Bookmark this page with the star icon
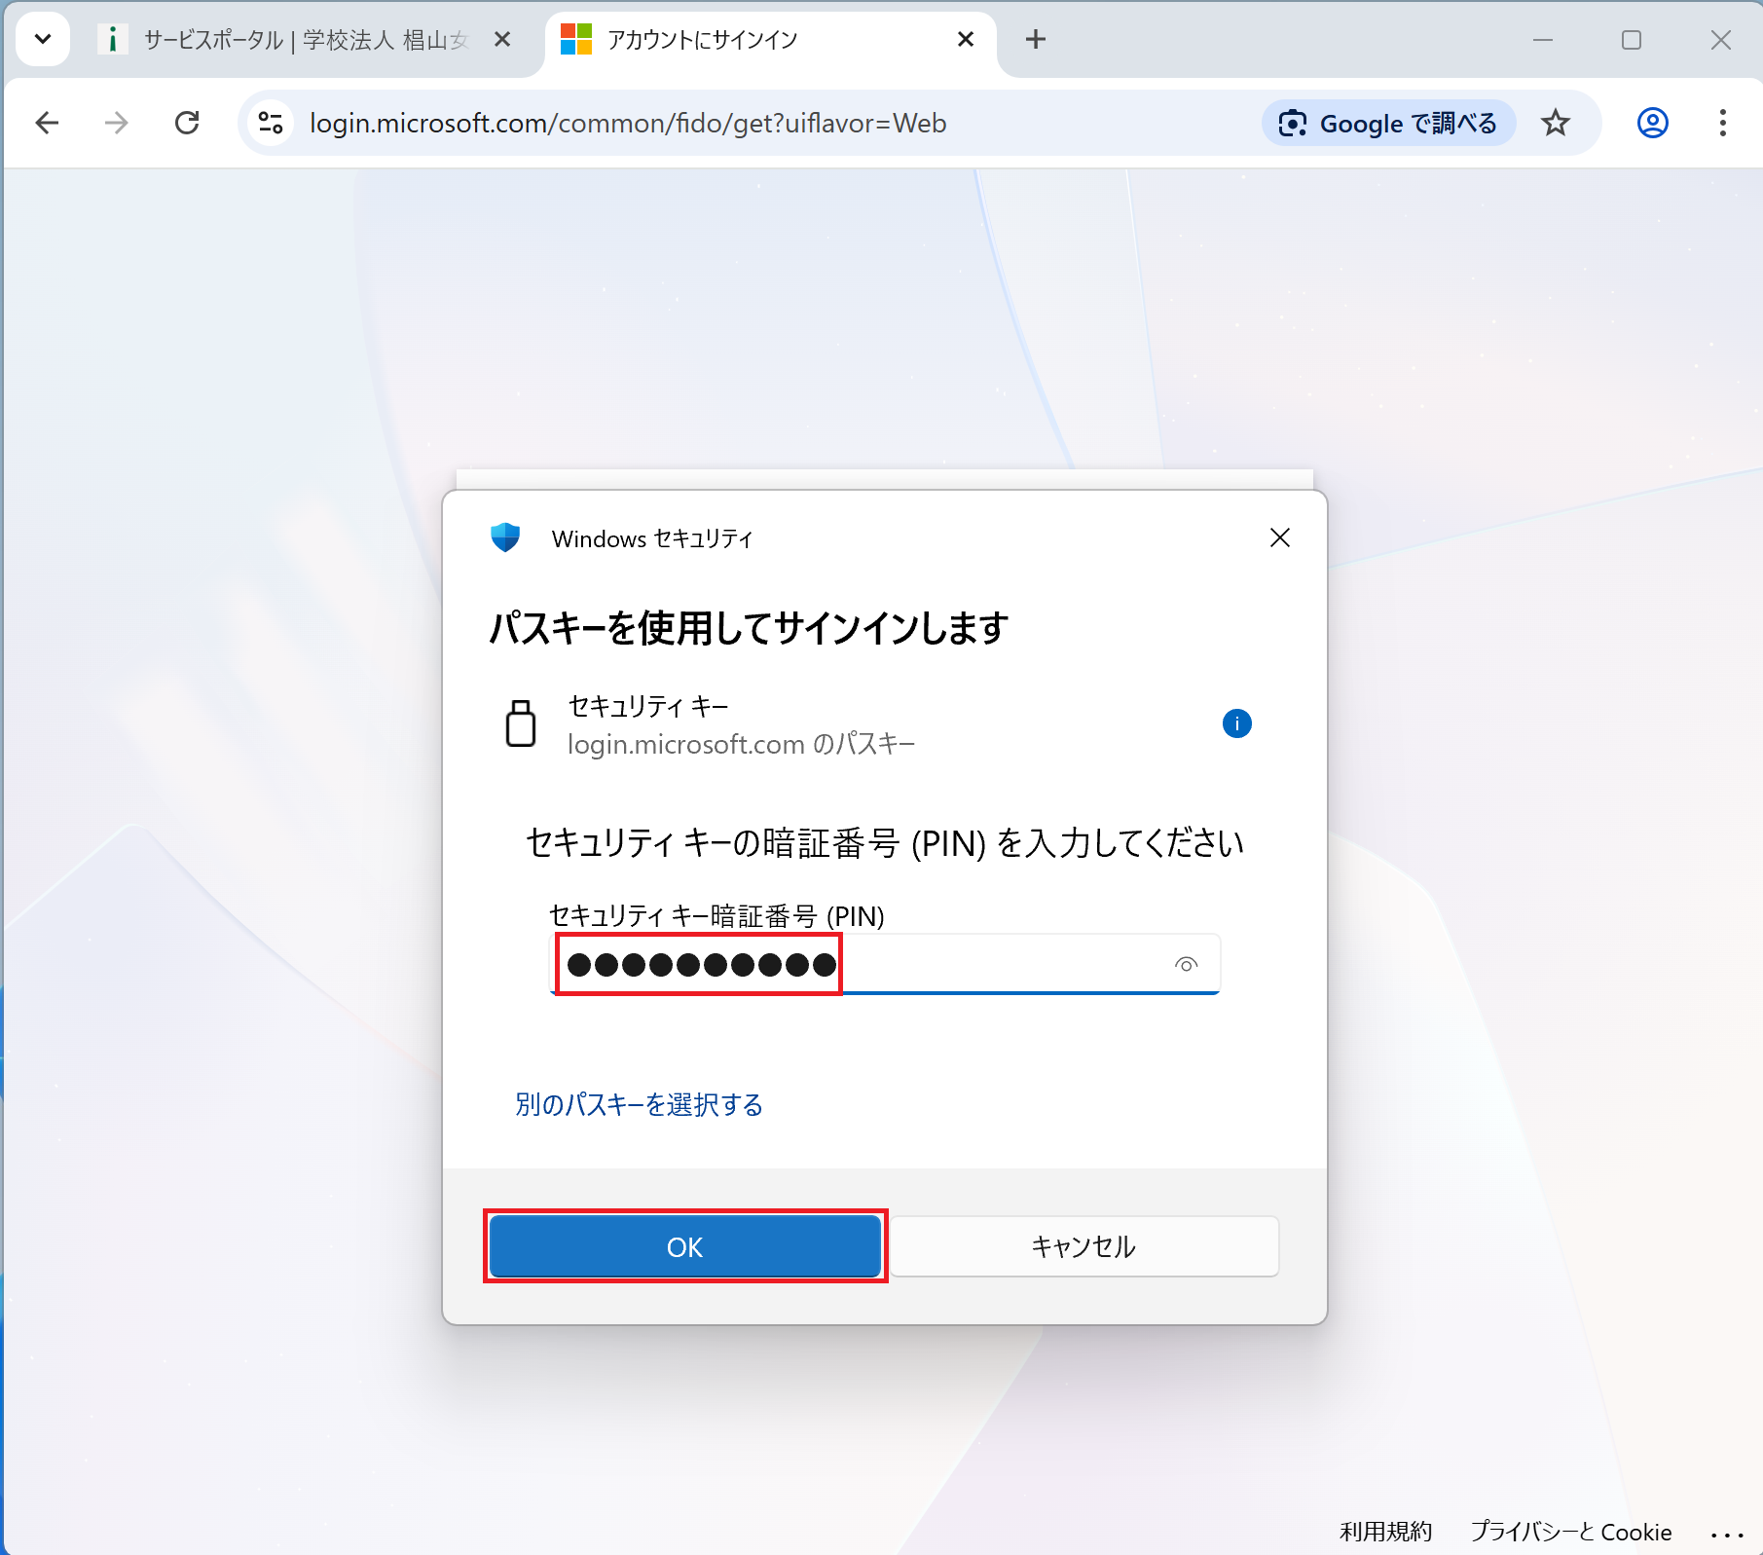Image resolution: width=1763 pixels, height=1555 pixels. coord(1555,123)
